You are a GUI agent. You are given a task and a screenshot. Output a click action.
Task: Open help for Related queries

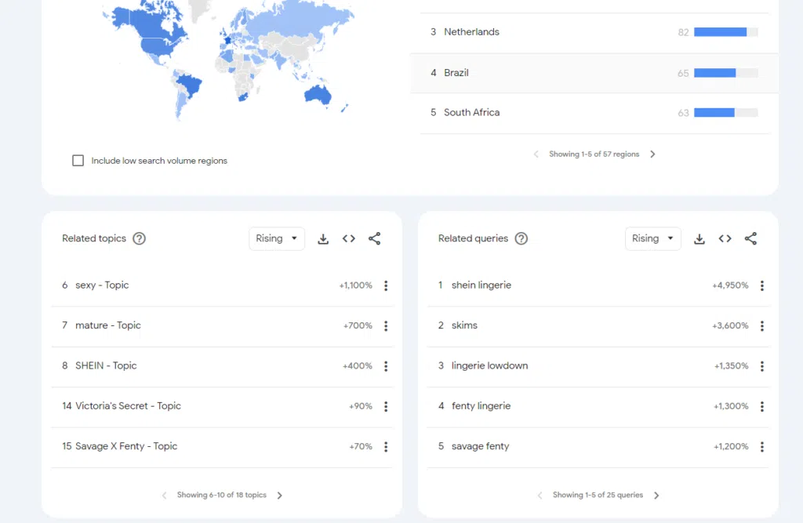(521, 238)
